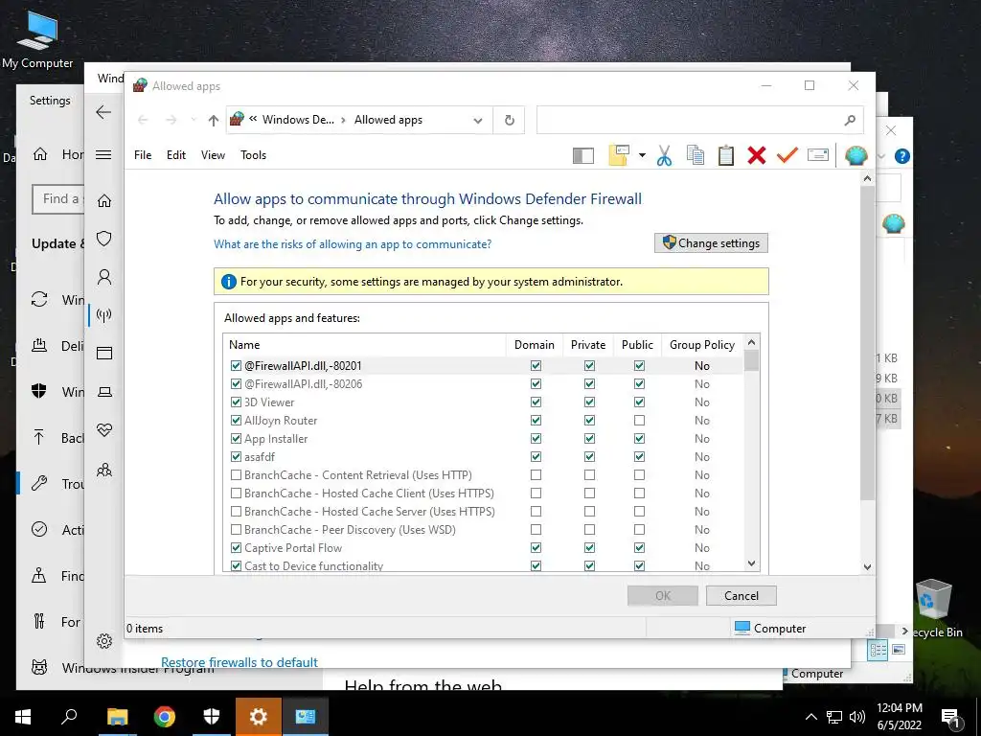Viewport: 981px width, 736px height.
Task: Click the refresh button in address bar
Action: 510,120
